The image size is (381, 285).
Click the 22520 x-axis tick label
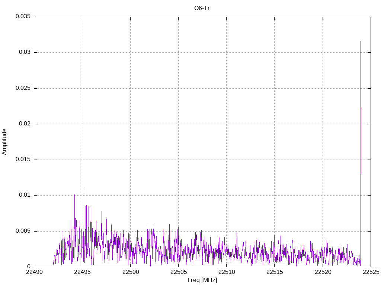[x=323, y=272]
